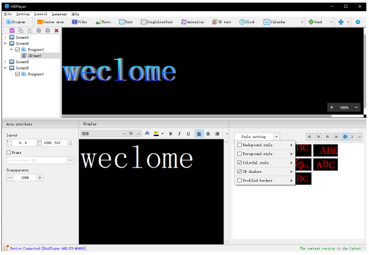This screenshot has width=369, height=255.
Task: Add a Video area
Action: (80, 22)
